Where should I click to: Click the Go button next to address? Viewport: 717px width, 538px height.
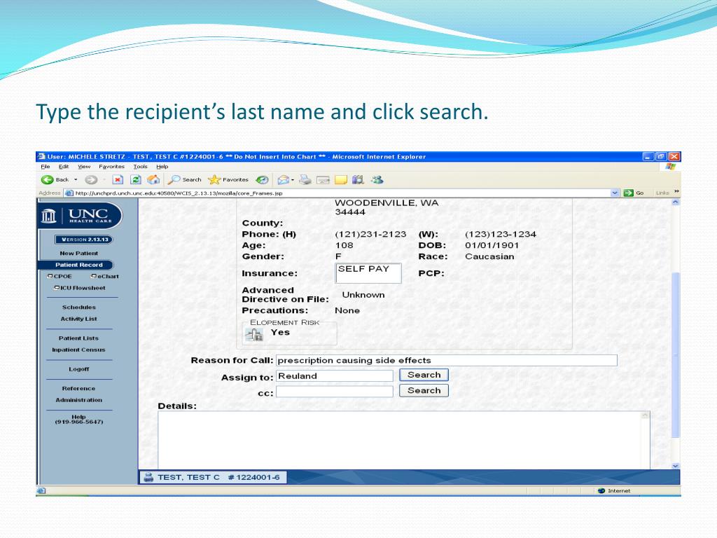coord(634,193)
